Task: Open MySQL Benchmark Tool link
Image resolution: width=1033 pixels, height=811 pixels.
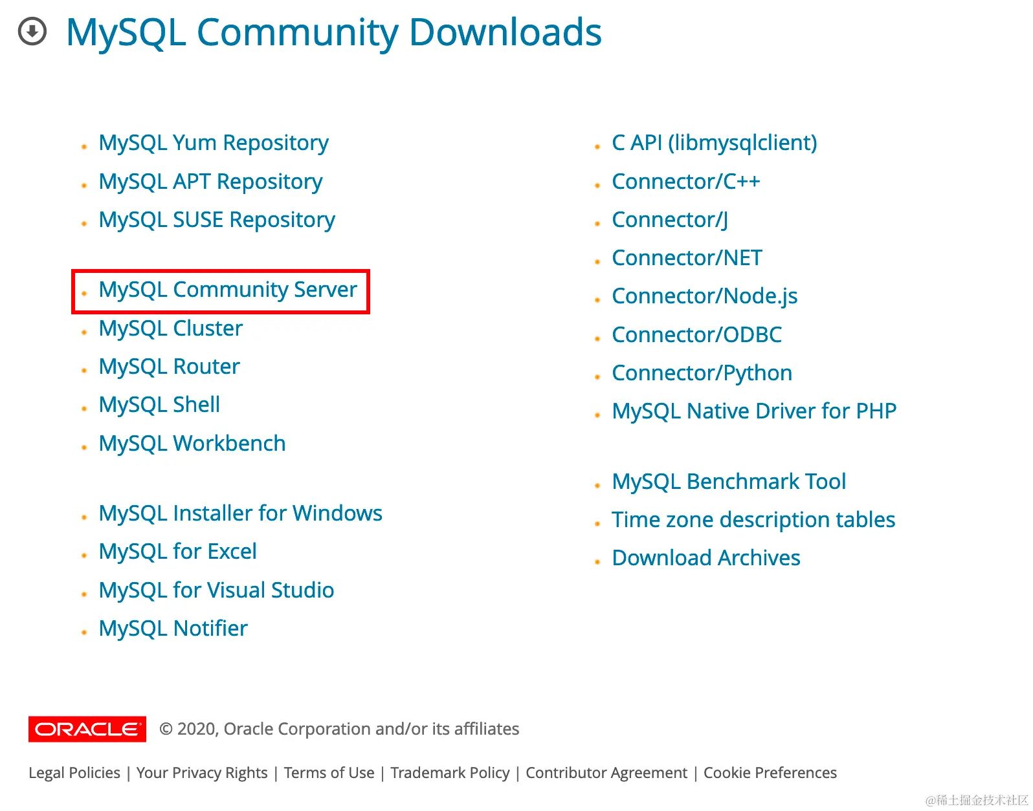Action: click(729, 482)
